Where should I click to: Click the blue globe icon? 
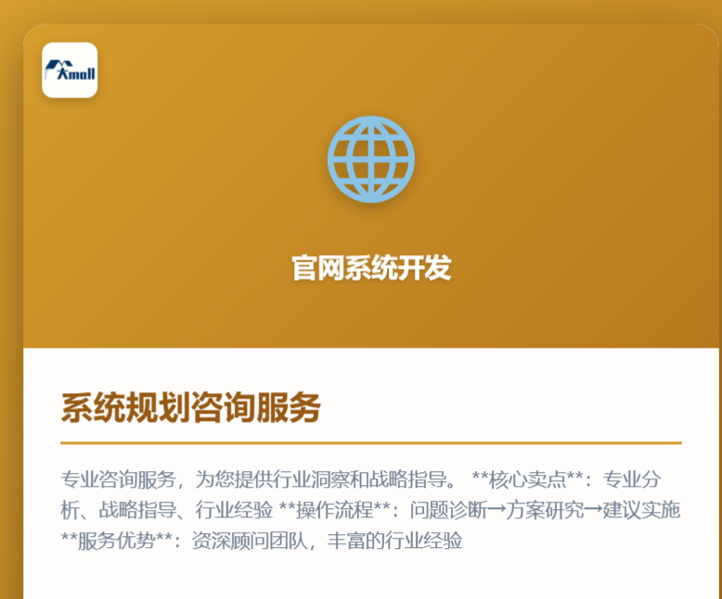[370, 159]
